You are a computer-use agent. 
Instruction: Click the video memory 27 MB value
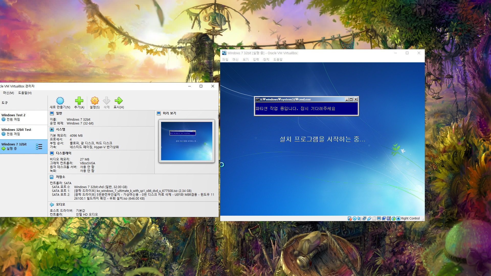(x=85, y=159)
